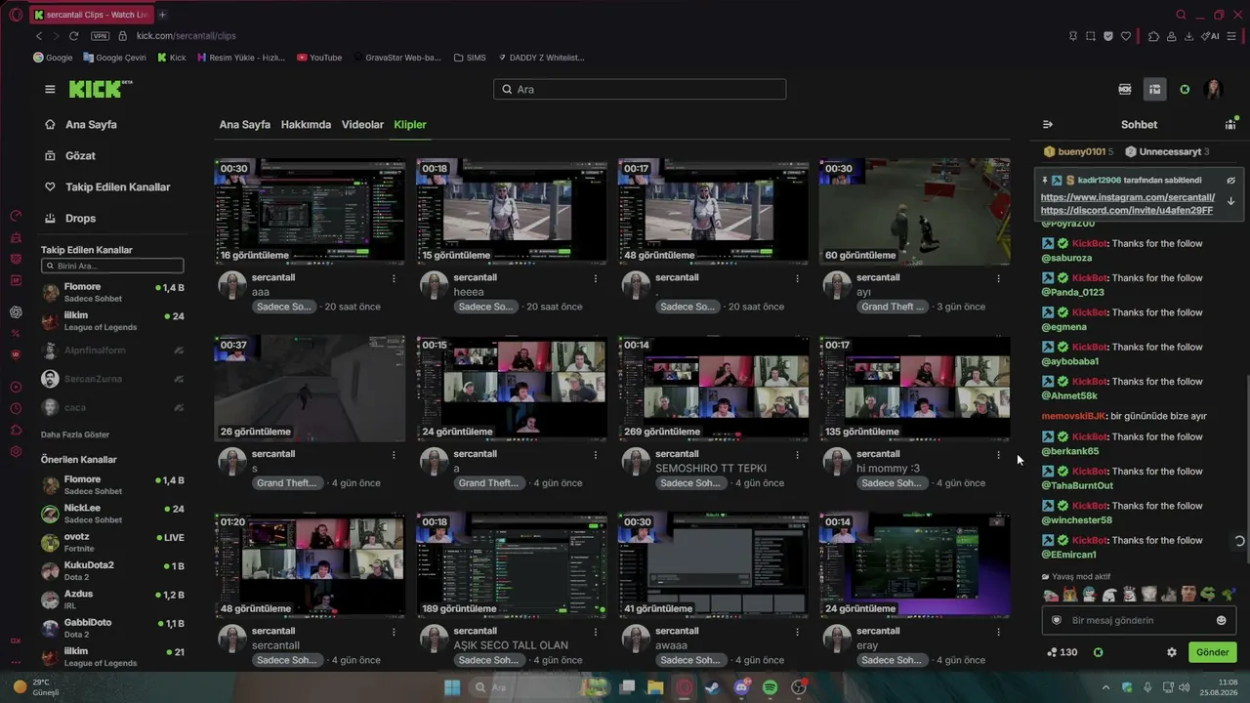Image resolution: width=1250 pixels, height=703 pixels.
Task: Focus the 'Bir mesaj gönderin' chat input
Action: pos(1139,620)
